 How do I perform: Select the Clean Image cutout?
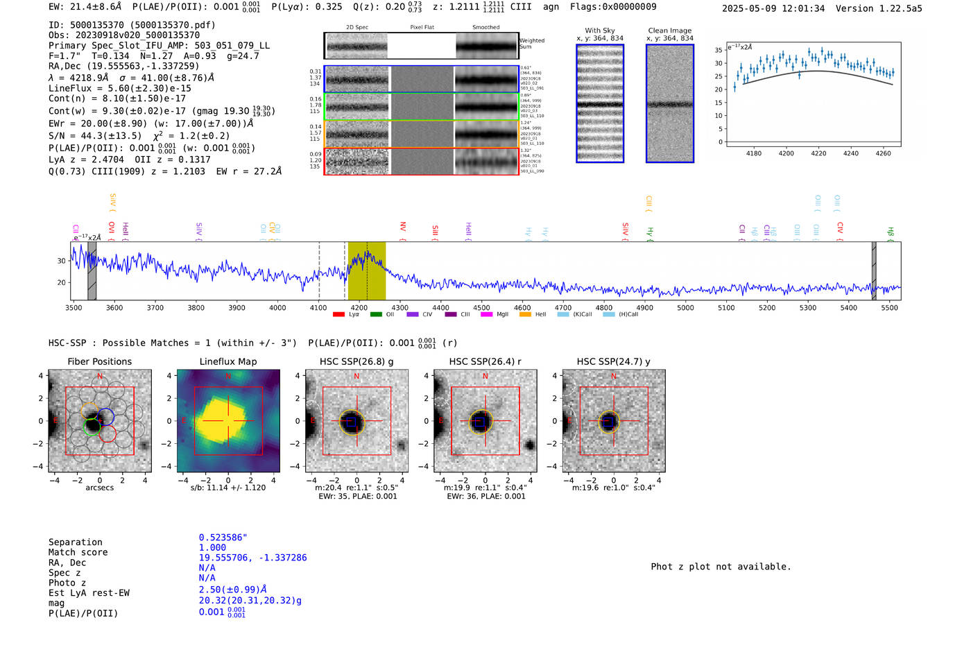670,103
